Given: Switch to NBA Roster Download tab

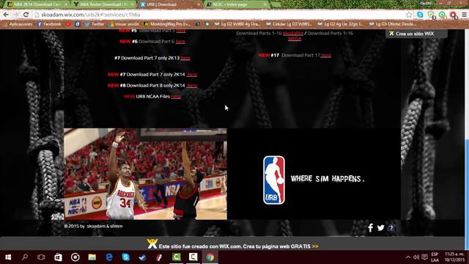Looking at the screenshot, I should (103, 4).
